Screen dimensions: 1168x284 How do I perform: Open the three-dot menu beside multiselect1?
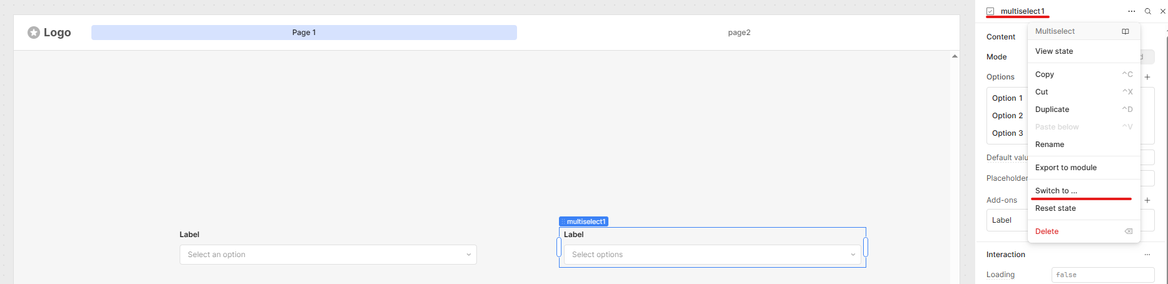pyautogui.click(x=1132, y=11)
